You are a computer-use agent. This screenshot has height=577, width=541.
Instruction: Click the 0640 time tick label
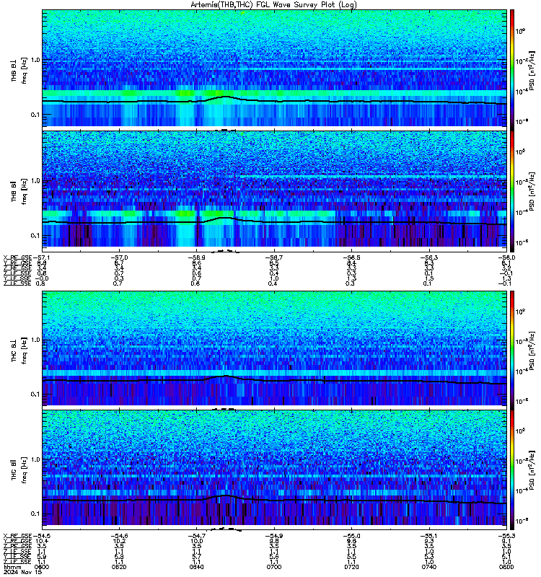click(196, 567)
